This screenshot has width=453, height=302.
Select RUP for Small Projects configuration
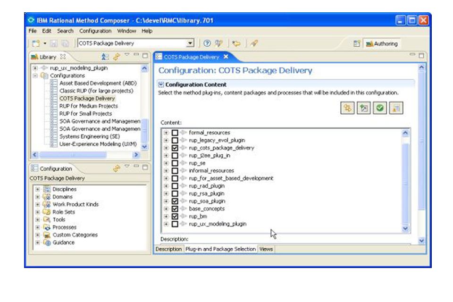(85, 114)
